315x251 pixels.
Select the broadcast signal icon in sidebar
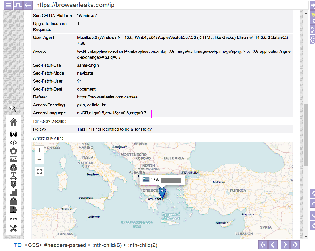tap(14, 134)
